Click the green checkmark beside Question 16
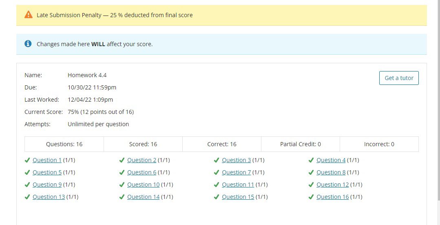 311,197
